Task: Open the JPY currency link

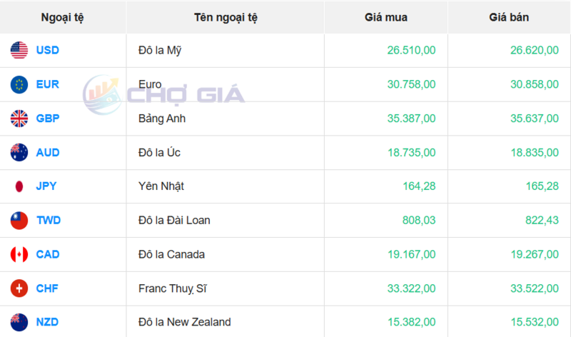Action: (x=46, y=186)
